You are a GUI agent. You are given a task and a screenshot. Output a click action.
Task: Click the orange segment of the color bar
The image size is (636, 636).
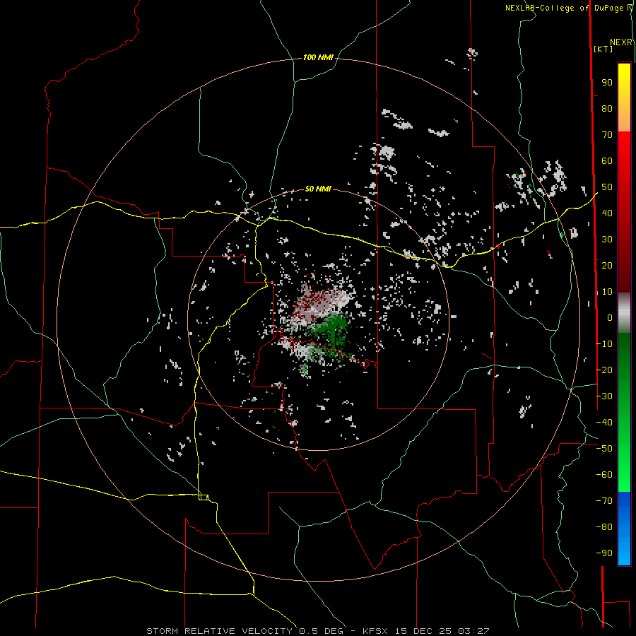tap(624, 122)
